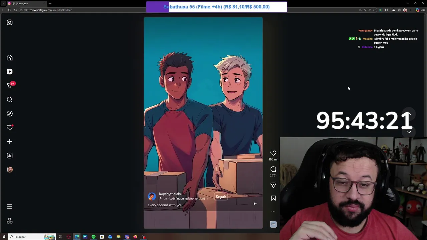
Task: Open boysbythelake profile picture
Action: (x=152, y=197)
